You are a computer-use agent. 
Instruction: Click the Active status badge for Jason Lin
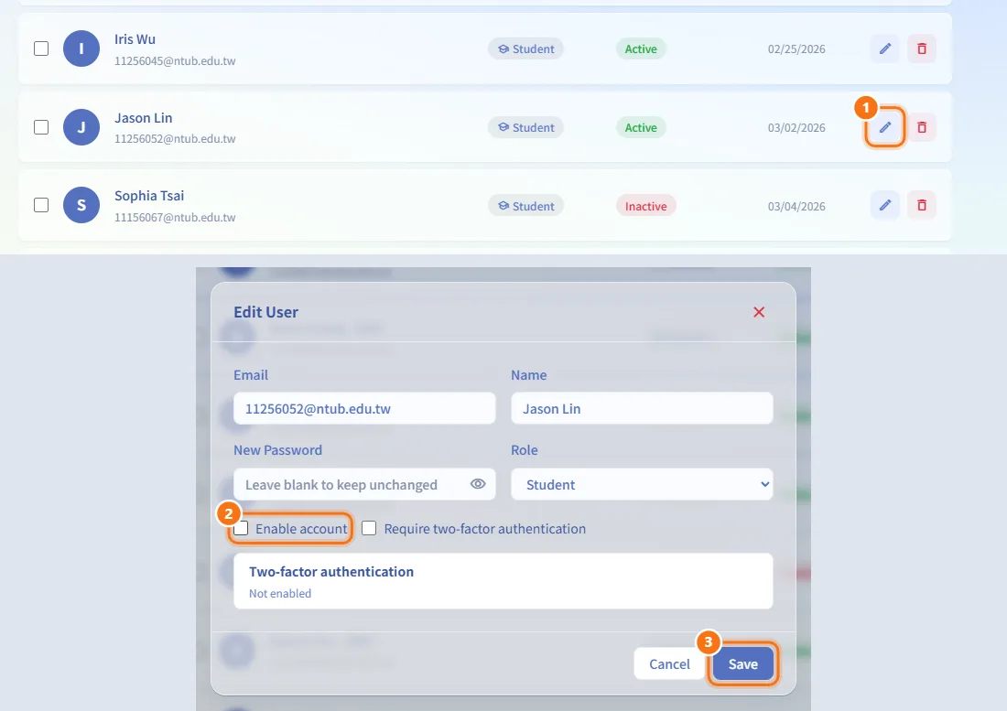[x=641, y=127]
